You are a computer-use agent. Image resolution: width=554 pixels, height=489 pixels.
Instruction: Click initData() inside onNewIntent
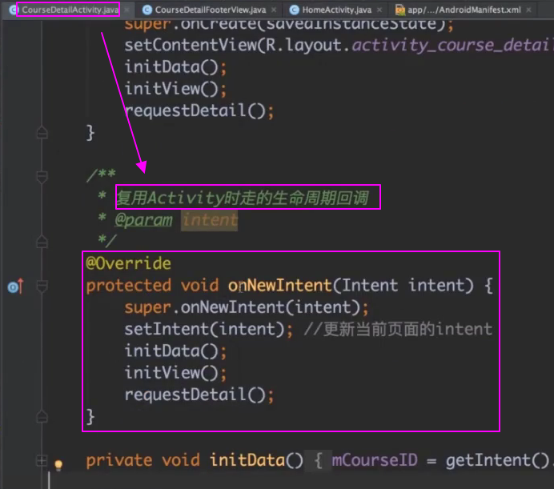[x=175, y=351]
